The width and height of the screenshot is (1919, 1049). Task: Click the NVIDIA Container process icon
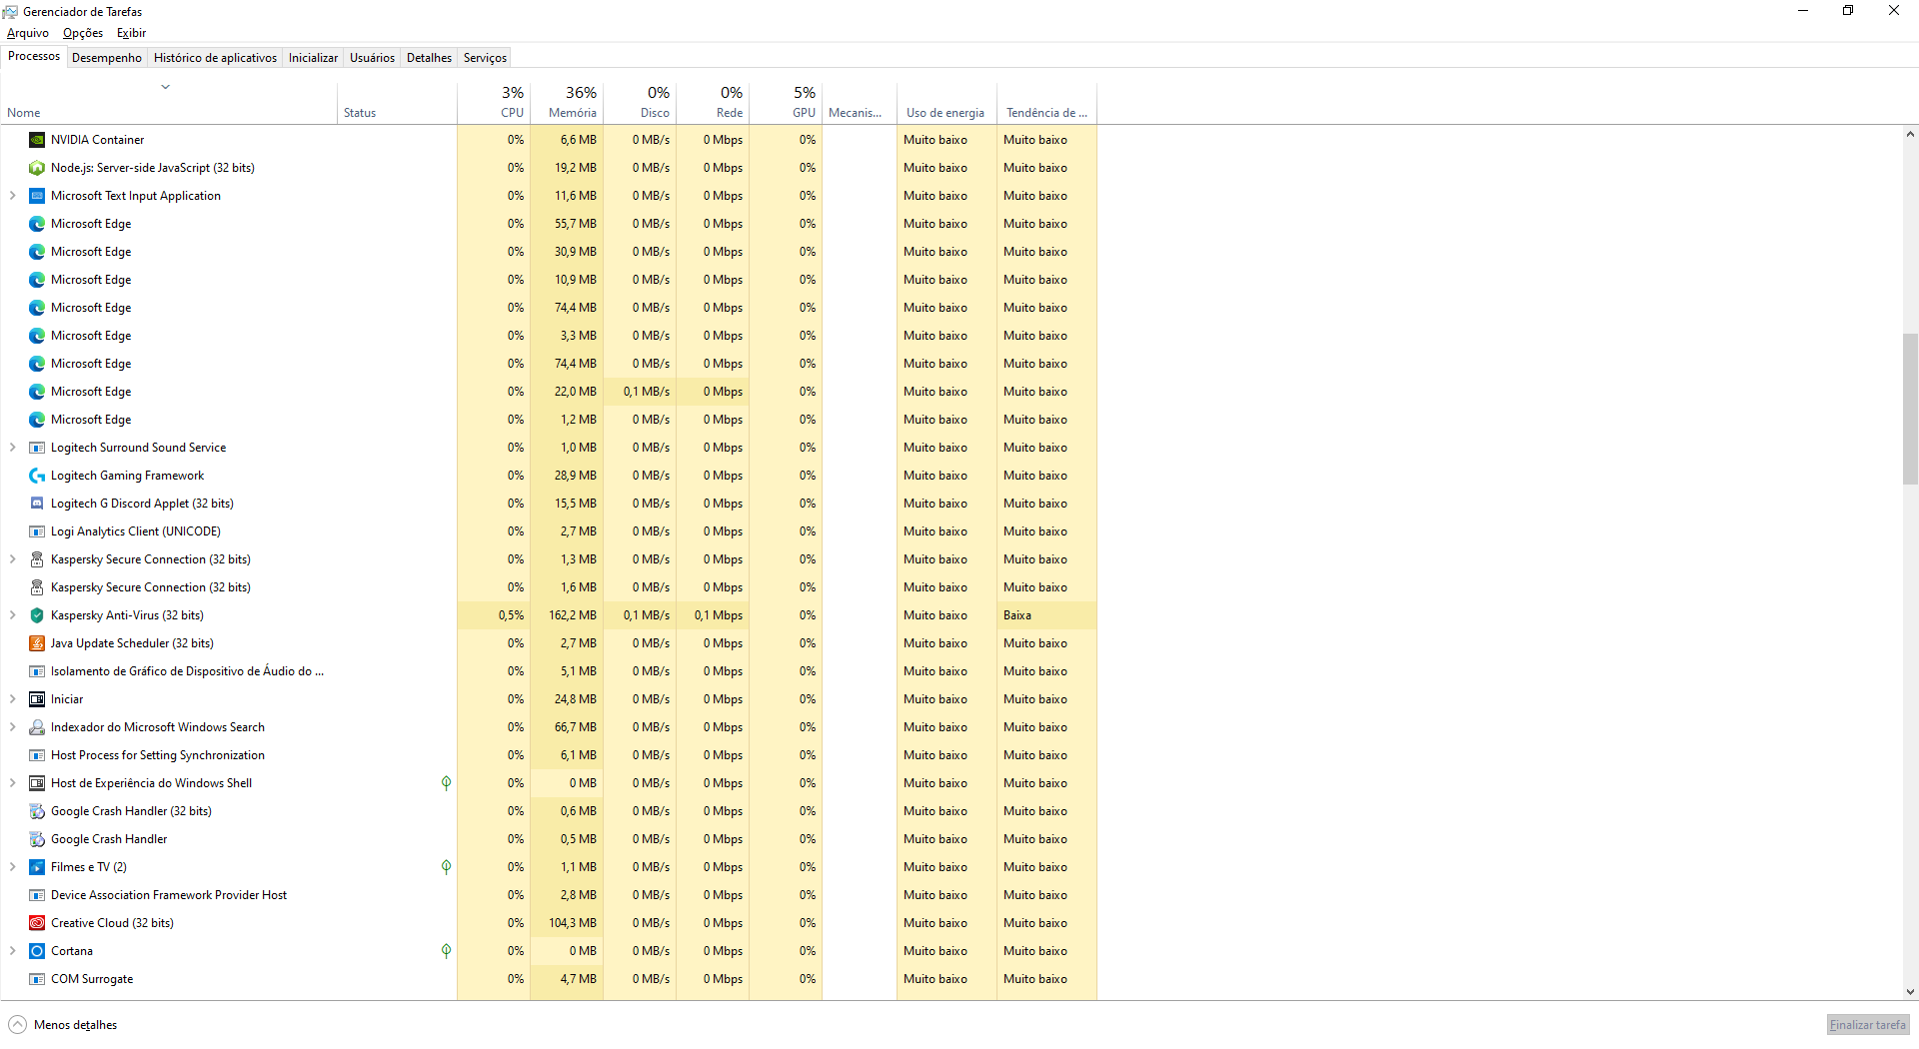click(37, 140)
